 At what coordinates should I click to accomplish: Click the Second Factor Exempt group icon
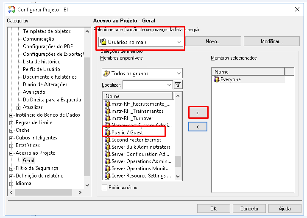(107, 140)
